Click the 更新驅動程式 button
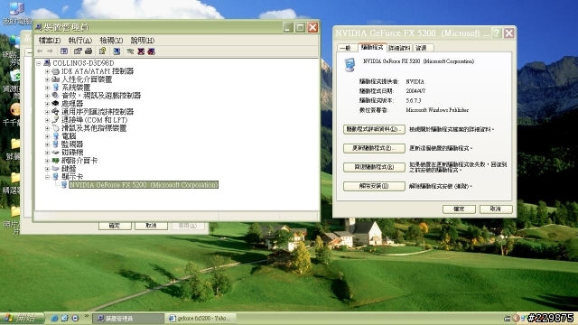The height and width of the screenshot is (325, 578). click(374, 148)
